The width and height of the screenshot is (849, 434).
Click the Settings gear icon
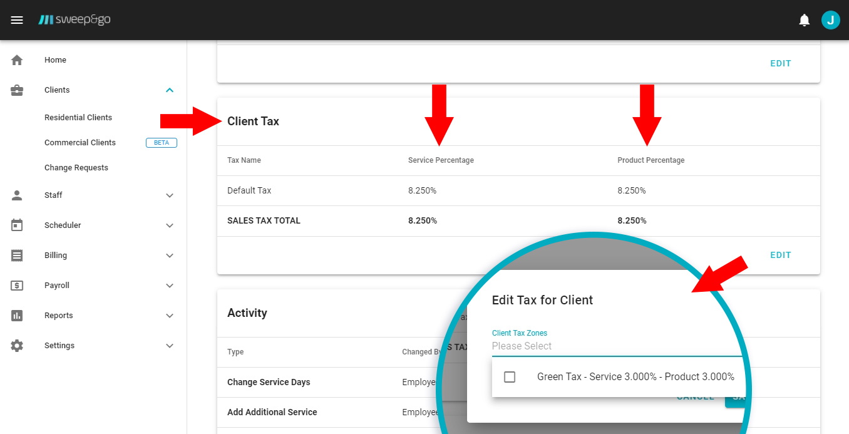(x=17, y=346)
